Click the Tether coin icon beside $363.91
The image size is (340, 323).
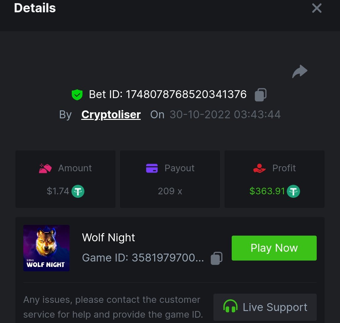[x=293, y=191]
